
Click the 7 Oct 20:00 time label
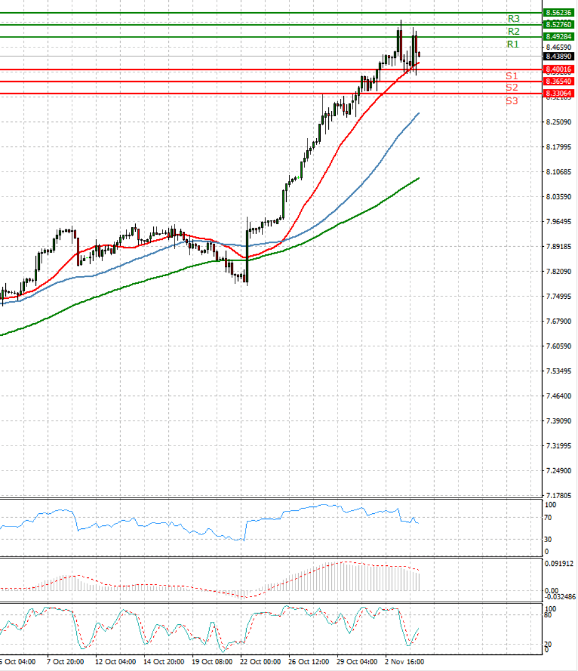point(65,662)
